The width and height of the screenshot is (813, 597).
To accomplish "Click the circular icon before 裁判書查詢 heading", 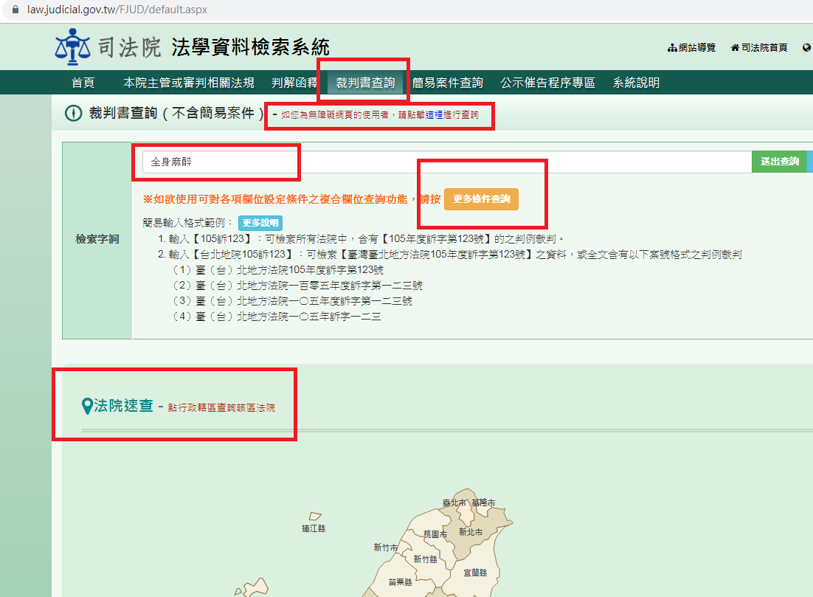I will pyautogui.click(x=73, y=113).
